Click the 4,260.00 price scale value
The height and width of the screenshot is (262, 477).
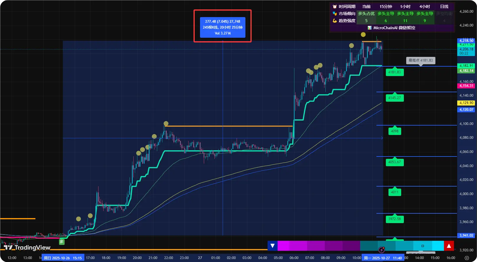click(466, 11)
